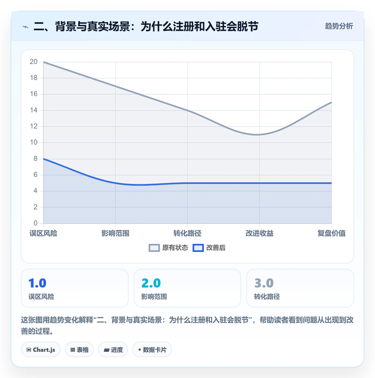This screenshot has height=378, width=375.
Task: Click the 原有状态 legend text
Action: (x=175, y=248)
